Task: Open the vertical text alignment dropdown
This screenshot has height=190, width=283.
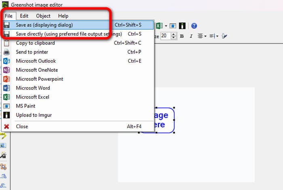Action: coord(214,36)
